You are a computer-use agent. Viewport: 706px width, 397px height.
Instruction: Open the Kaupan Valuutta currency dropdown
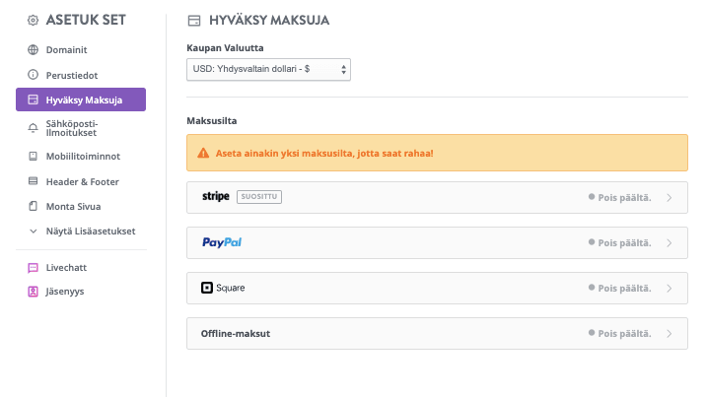[x=268, y=69]
